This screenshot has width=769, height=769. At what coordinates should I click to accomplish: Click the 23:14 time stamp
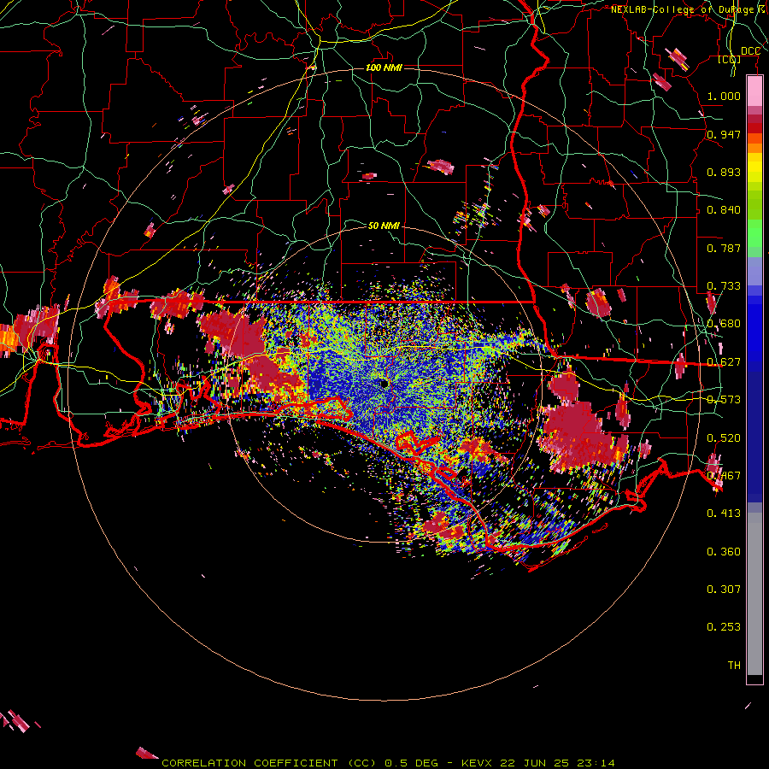point(596,763)
